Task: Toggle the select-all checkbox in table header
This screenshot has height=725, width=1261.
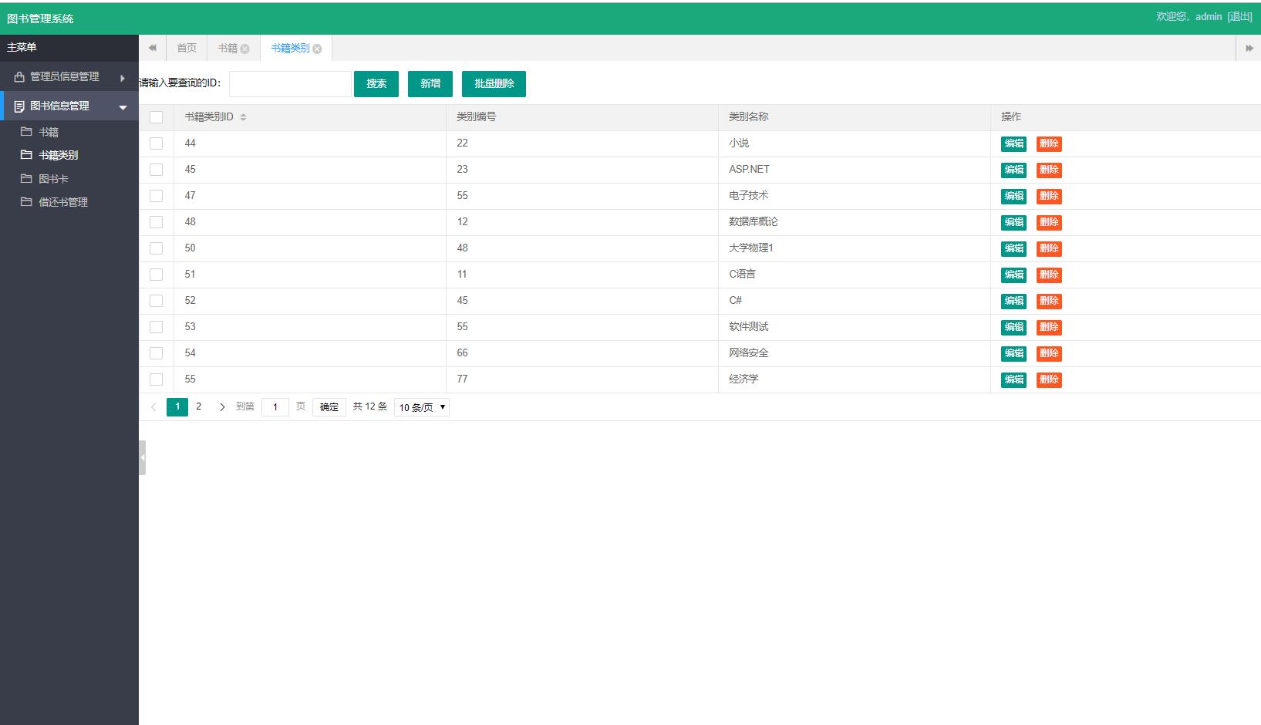Action: click(157, 117)
